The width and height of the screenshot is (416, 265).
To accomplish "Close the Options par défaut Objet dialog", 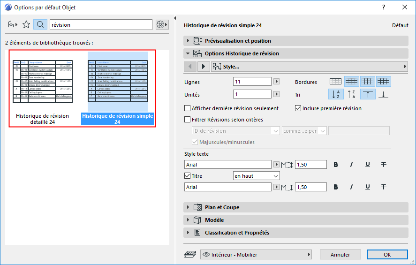I will pos(405,7).
